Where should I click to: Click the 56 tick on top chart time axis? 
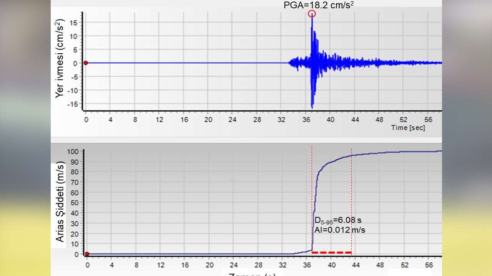click(x=428, y=120)
